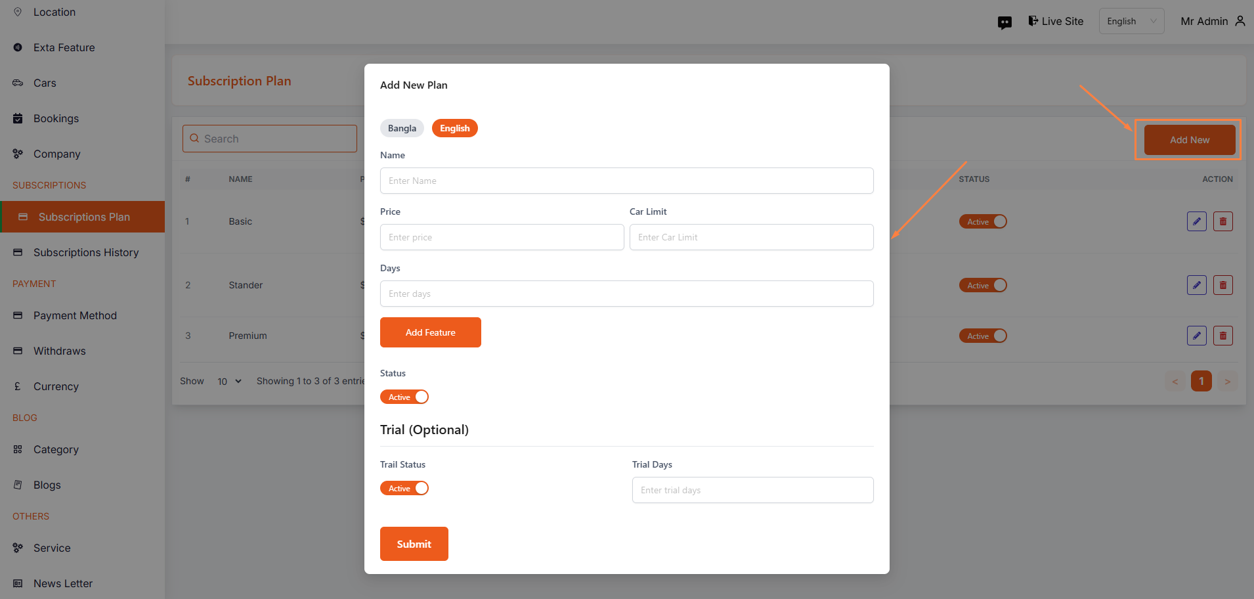
Task: Click the edit pencil icon for Premium plan
Action: tap(1196, 336)
